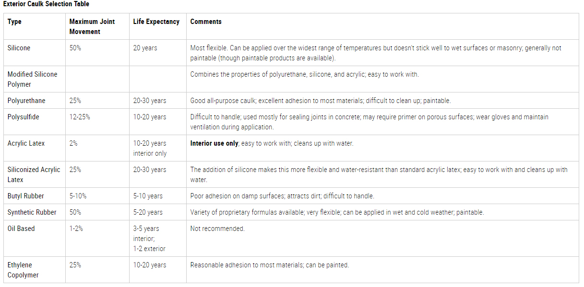Screen dimensions: 584x287
Task: Click the "Maximum Joint Movement" column header
Action: pyautogui.click(x=92, y=26)
